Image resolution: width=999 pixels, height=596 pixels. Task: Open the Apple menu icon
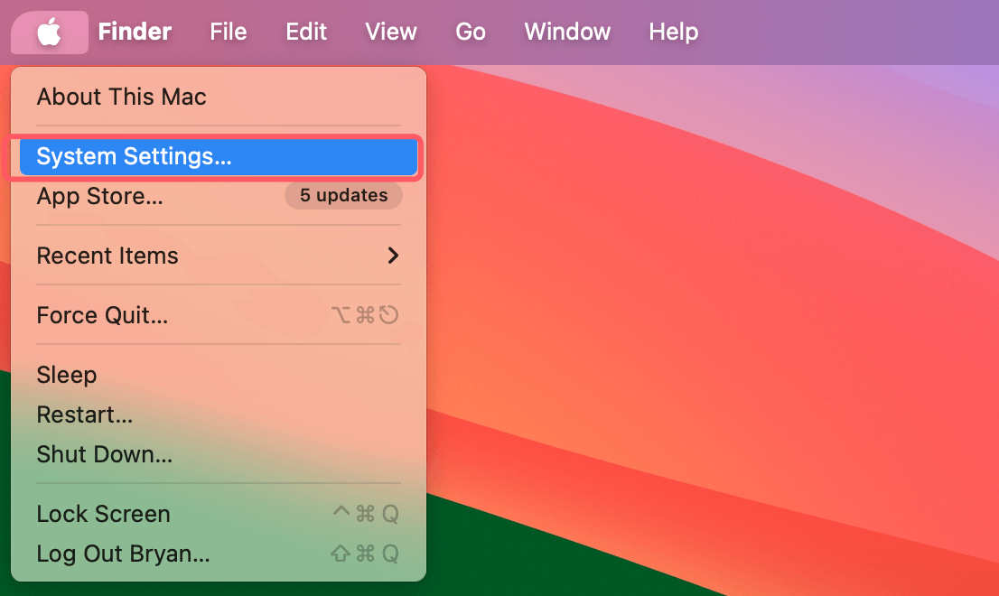click(49, 32)
